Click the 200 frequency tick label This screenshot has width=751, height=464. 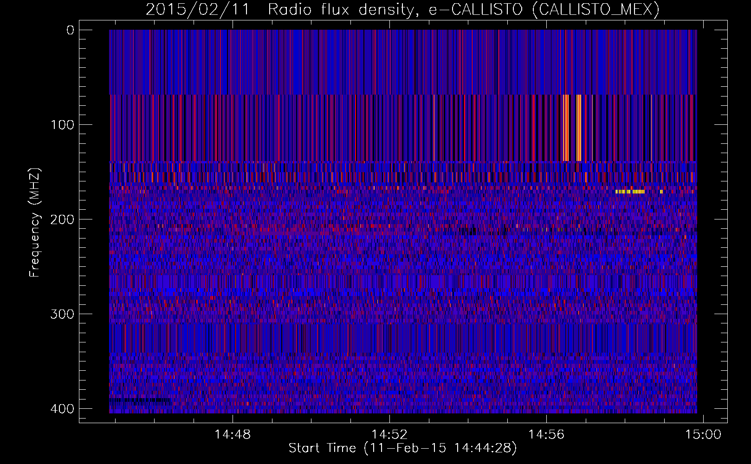(62, 219)
